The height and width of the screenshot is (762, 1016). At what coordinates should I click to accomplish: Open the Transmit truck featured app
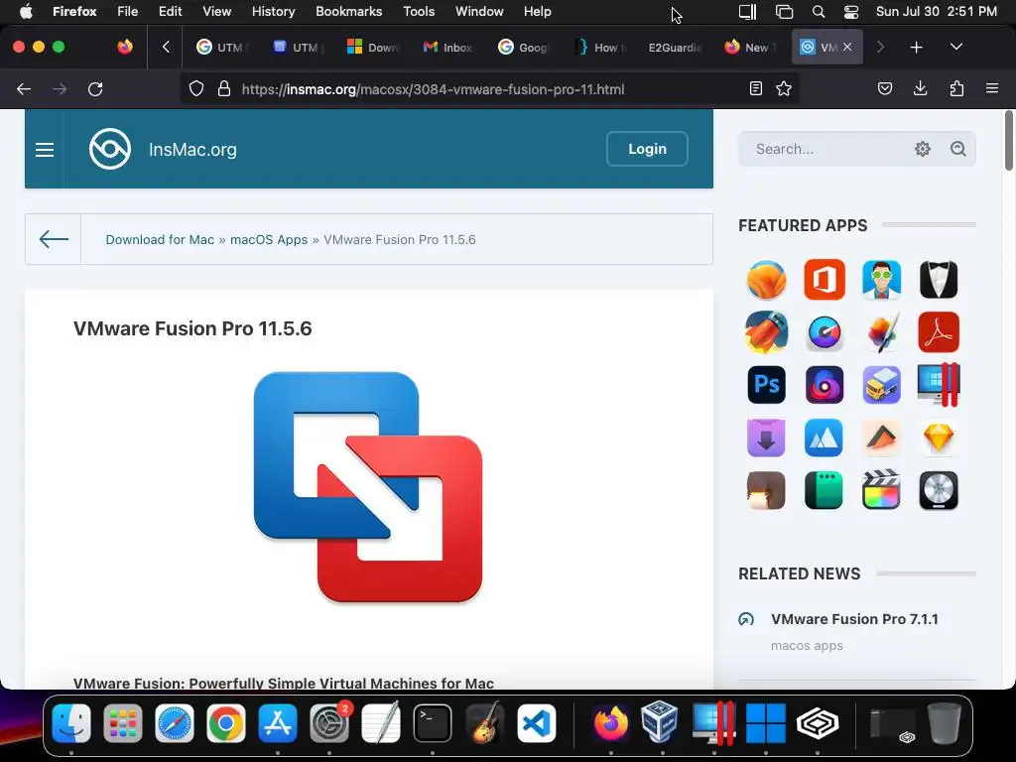pos(881,385)
